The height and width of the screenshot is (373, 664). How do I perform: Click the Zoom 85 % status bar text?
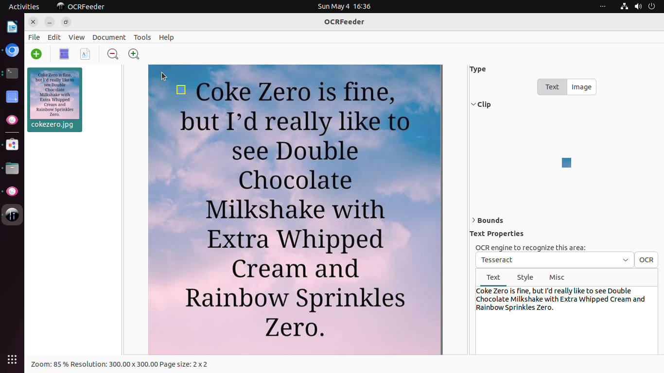pyautogui.click(x=50, y=364)
